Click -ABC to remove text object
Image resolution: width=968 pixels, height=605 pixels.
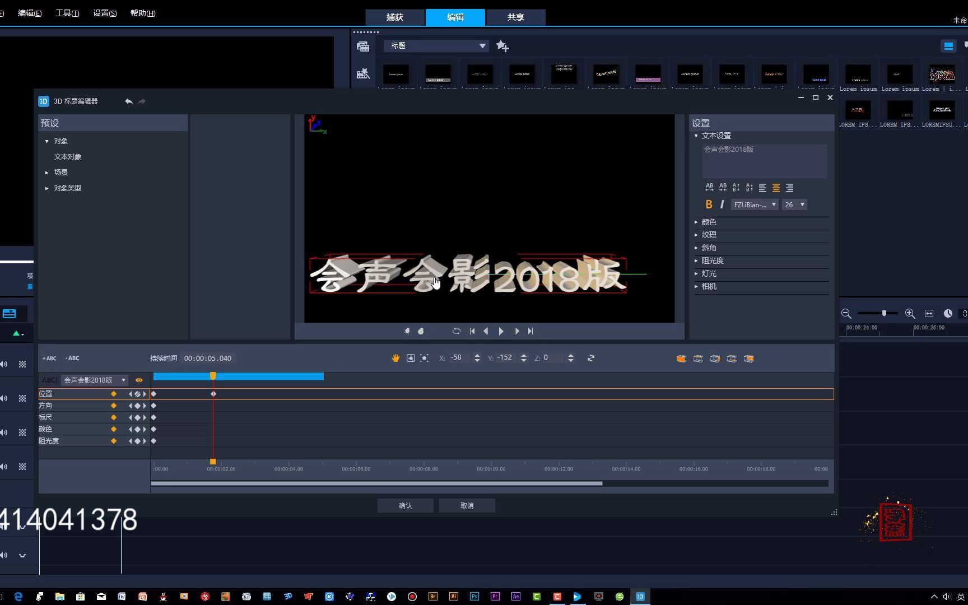pos(72,358)
